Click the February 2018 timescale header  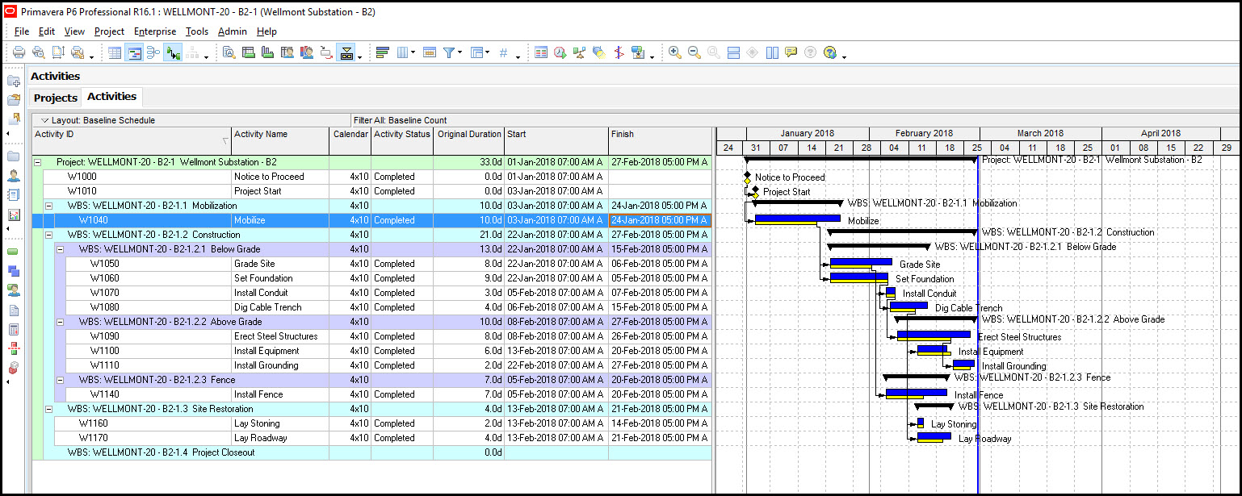tap(925, 133)
